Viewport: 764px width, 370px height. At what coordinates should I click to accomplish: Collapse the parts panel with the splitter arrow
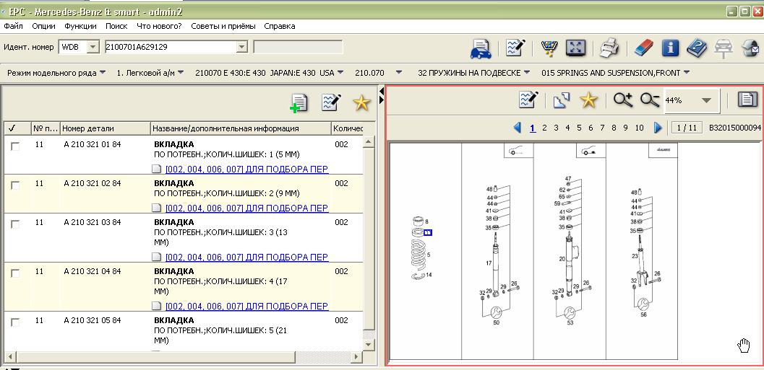point(381,91)
